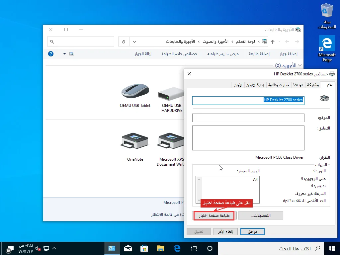Open the notification center icon
The height and width of the screenshot is (255, 340).
pos(10,249)
